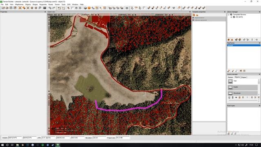The height and width of the screenshot is (147, 261).
Task: Open the File menu
Action: [2, 4]
